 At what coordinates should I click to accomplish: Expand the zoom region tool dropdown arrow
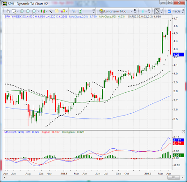pos(38,11)
